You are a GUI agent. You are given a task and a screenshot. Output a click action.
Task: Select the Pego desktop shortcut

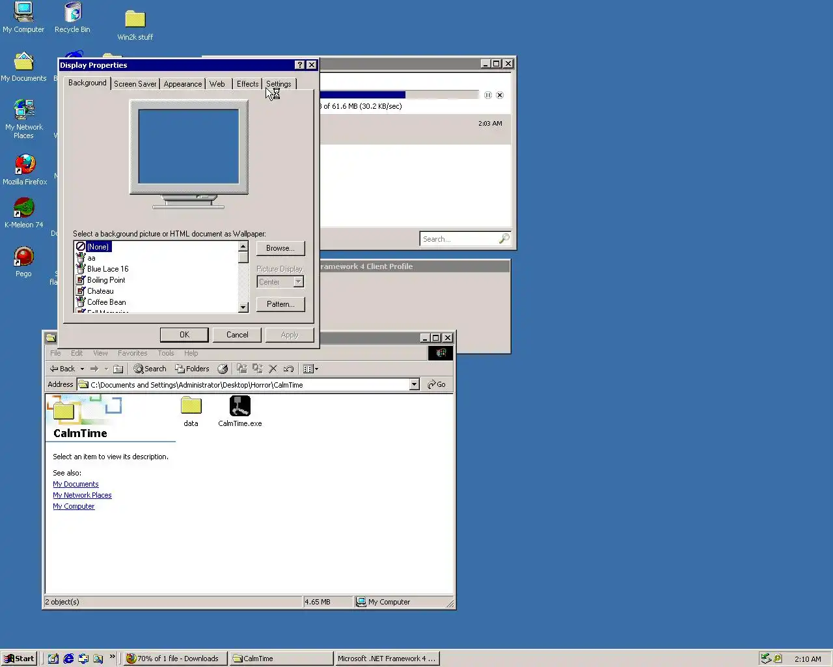(23, 262)
